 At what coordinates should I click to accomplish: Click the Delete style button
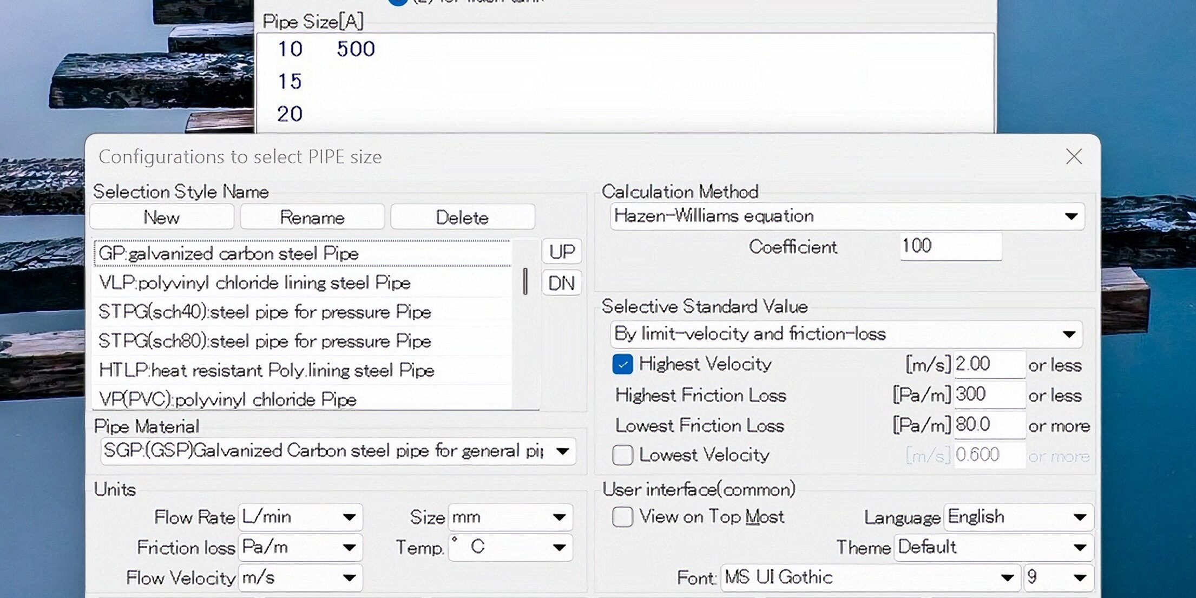(462, 218)
